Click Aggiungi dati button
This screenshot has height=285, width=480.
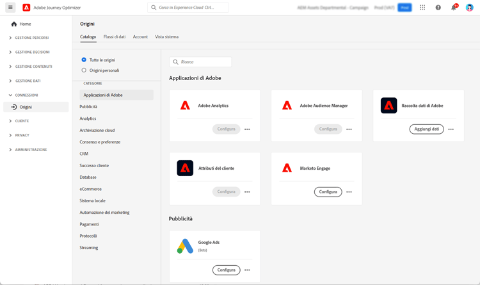[x=426, y=129]
